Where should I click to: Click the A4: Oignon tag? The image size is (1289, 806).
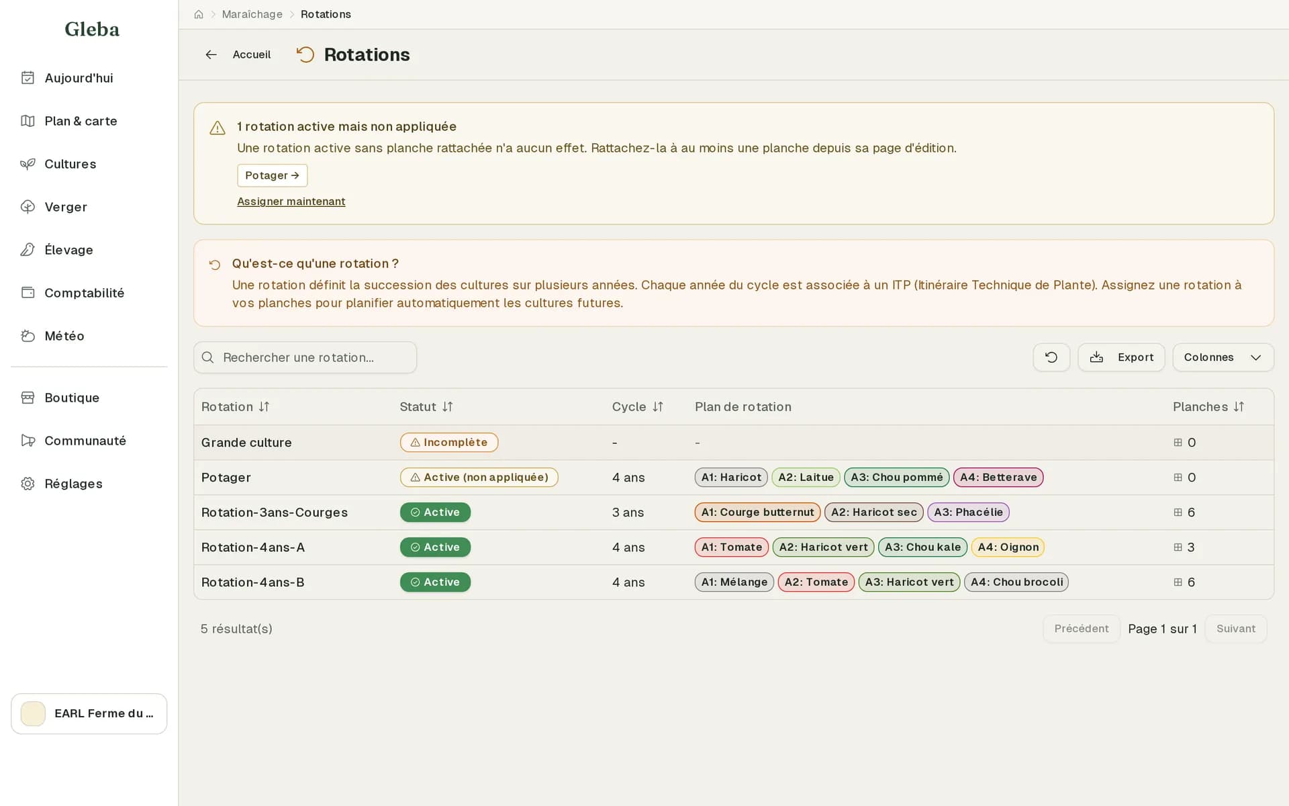pyautogui.click(x=1008, y=547)
